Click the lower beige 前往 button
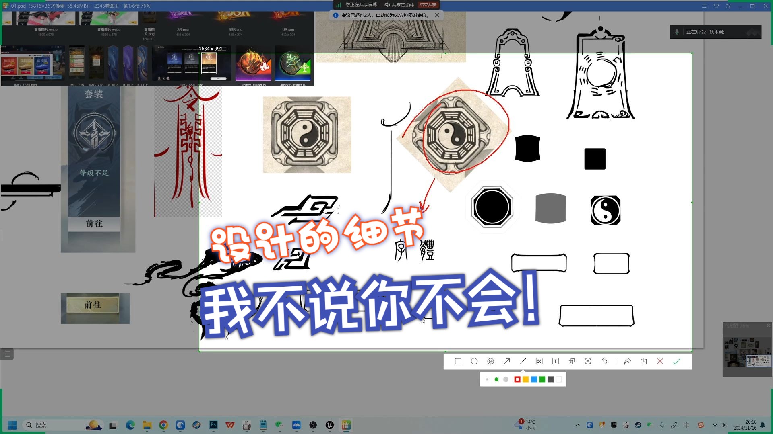This screenshot has width=773, height=434. pyautogui.click(x=93, y=305)
